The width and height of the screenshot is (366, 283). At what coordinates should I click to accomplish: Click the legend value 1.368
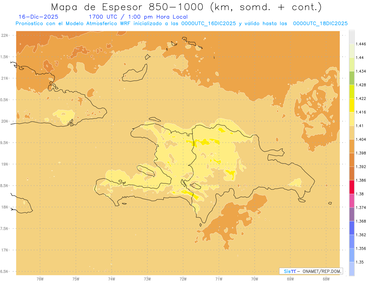361,221
